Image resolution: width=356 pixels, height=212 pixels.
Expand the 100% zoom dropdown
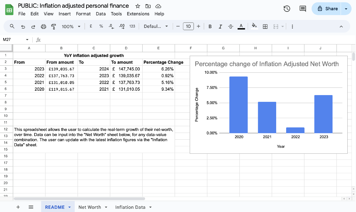click(x=71, y=26)
